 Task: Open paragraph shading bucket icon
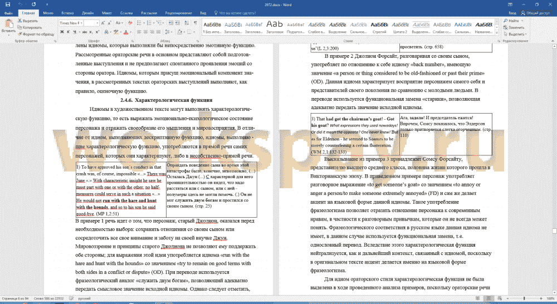179,32
